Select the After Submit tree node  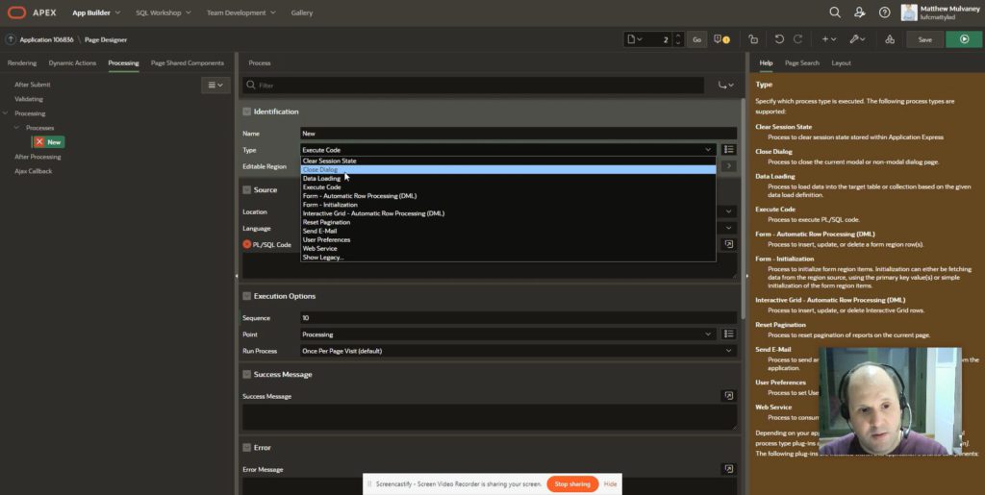[x=33, y=84]
